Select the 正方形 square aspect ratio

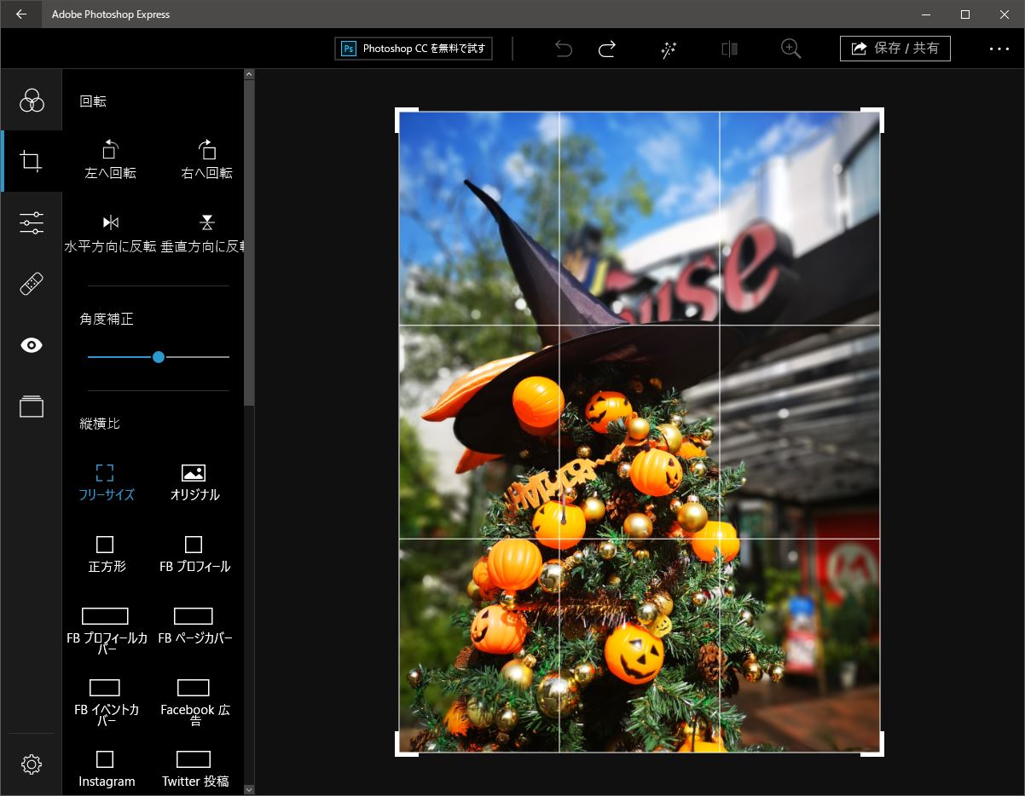pyautogui.click(x=106, y=554)
